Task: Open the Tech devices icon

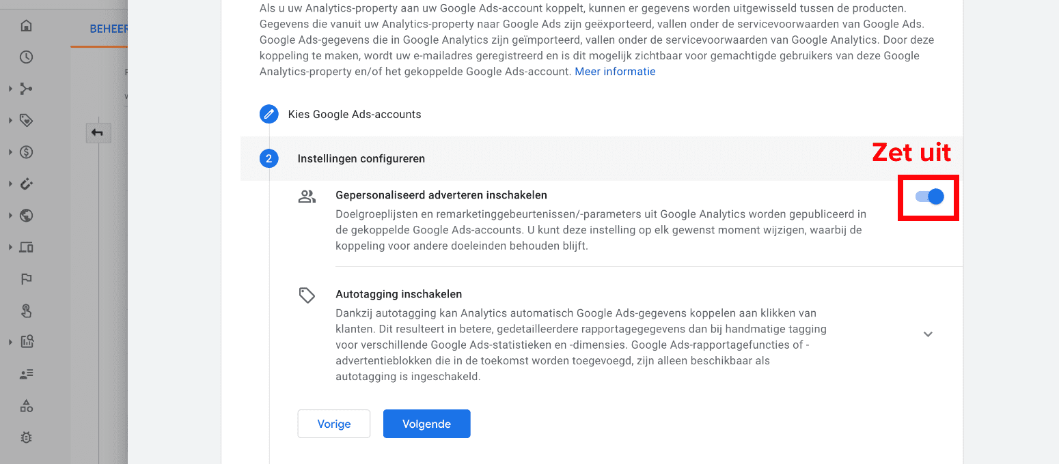Action: 26,247
